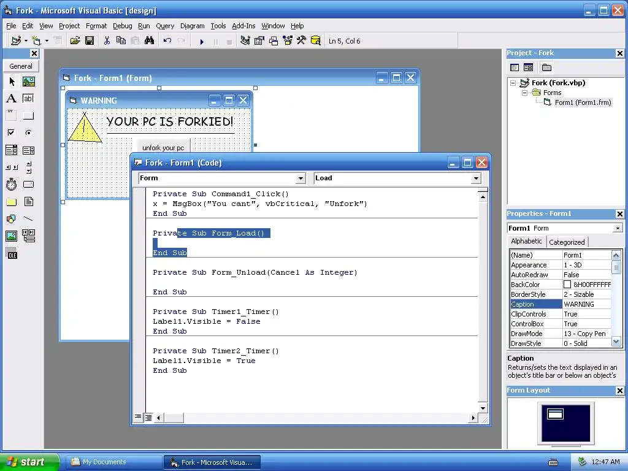Select the OptionButton tool in toolbox
Screen dimensions: 628x471
28,132
